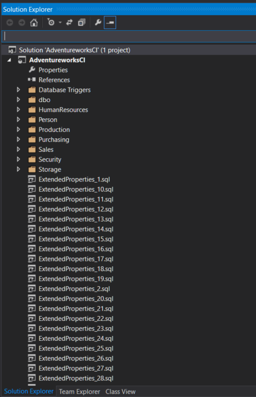The height and width of the screenshot is (397, 256).
Task: Click the Back navigation arrow
Action: coord(10,23)
